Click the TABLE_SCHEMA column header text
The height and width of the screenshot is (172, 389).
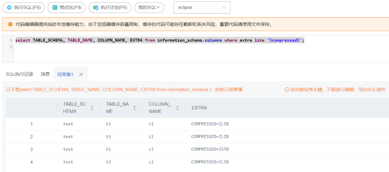[75, 108]
